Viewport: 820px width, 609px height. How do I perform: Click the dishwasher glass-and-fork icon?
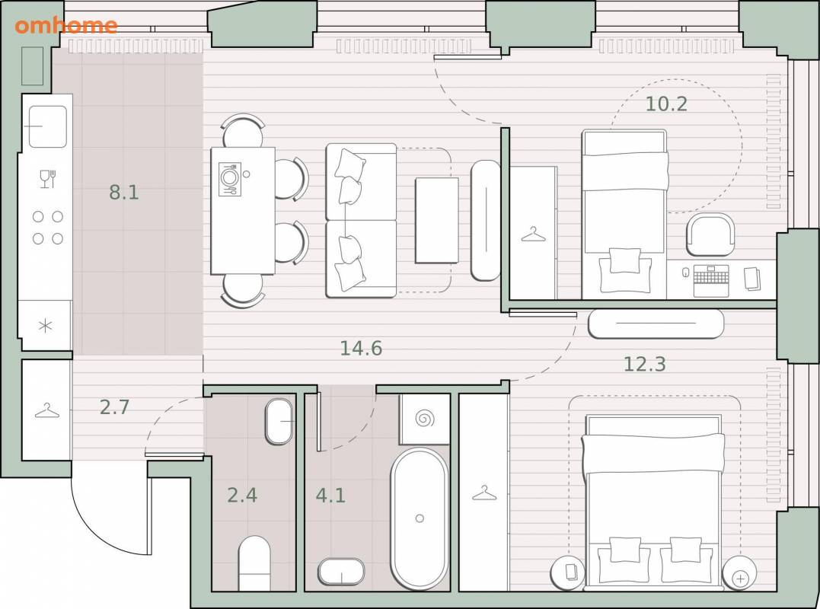[48, 179]
